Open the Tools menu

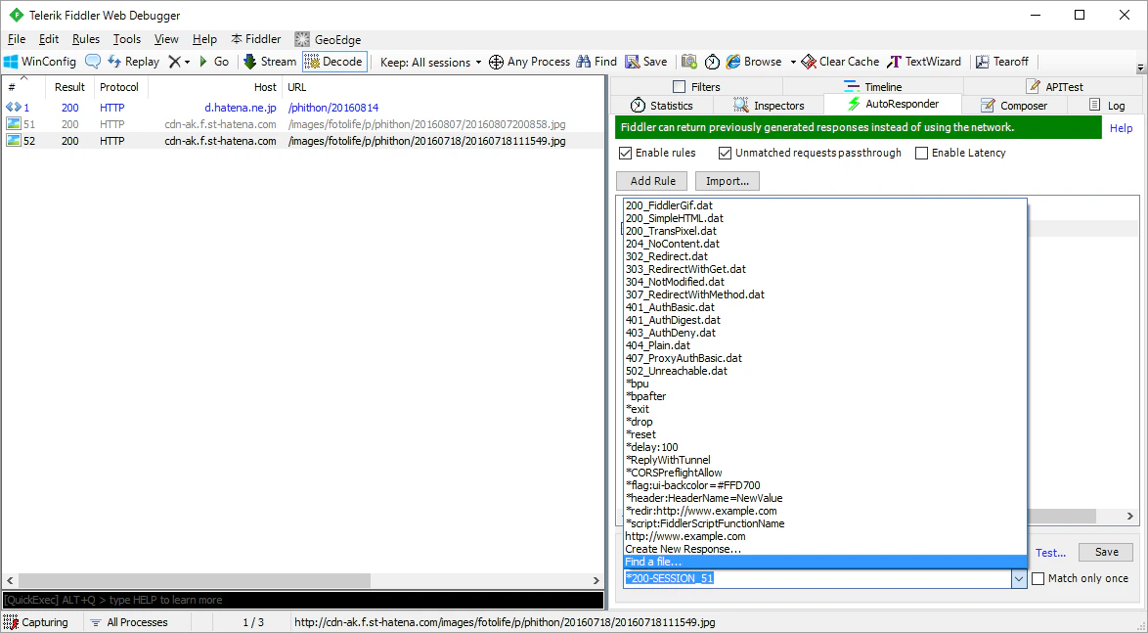(127, 39)
